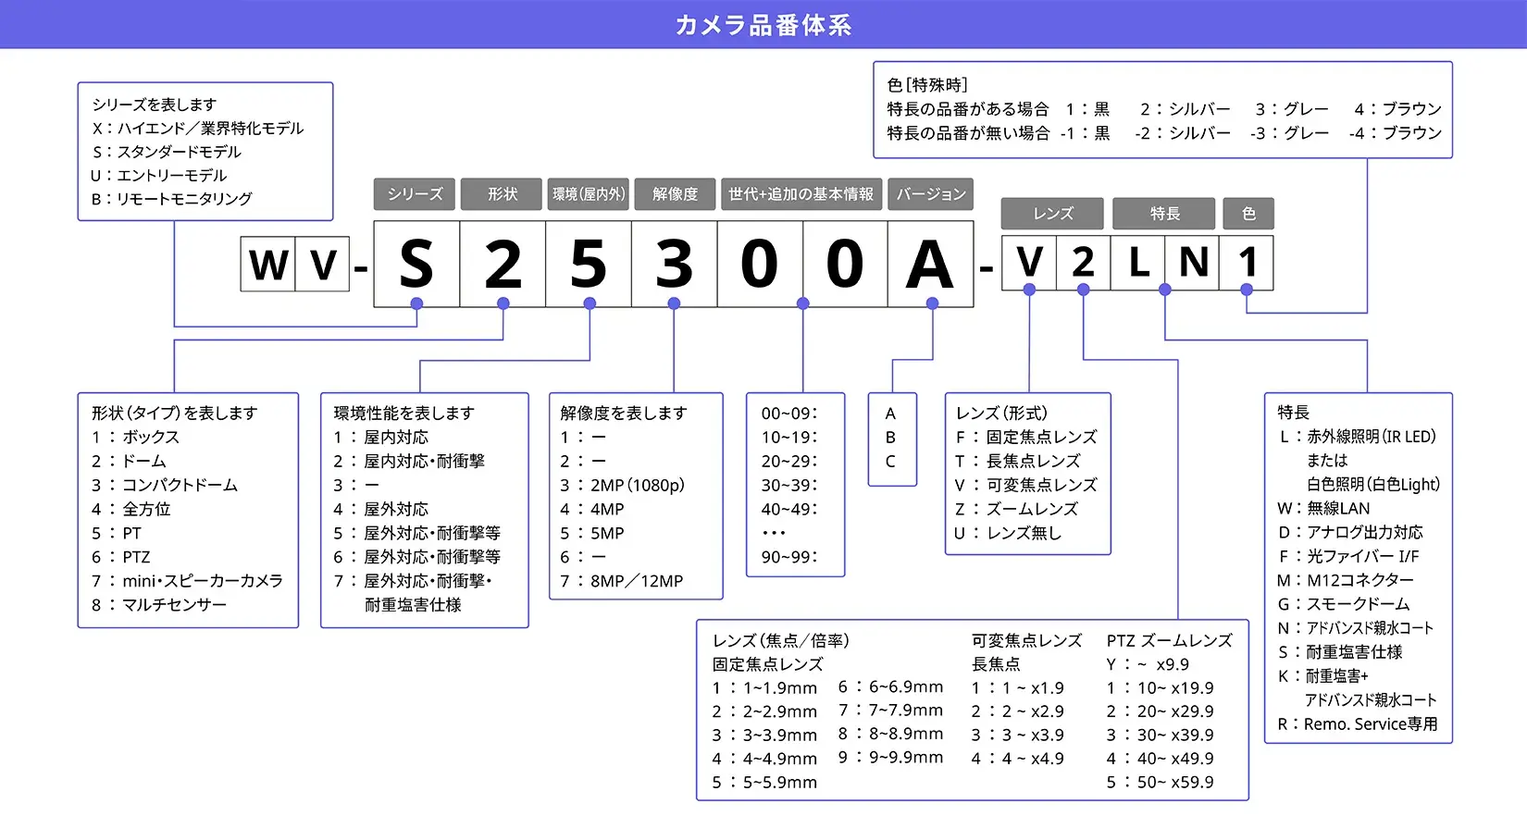Image resolution: width=1527 pixels, height=828 pixels.
Task: Click '6：PTZ' entry
Action: click(120, 557)
